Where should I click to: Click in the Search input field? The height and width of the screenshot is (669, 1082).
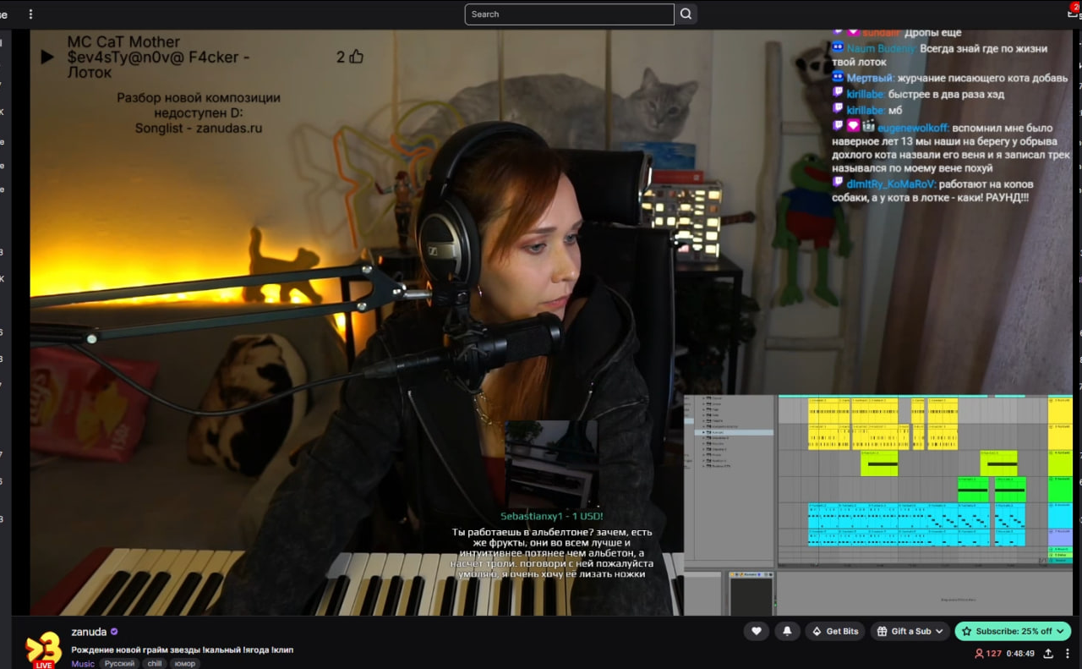point(569,14)
